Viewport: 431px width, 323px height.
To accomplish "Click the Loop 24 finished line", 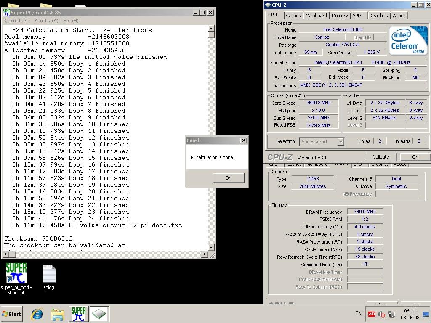I will click(x=70, y=218).
